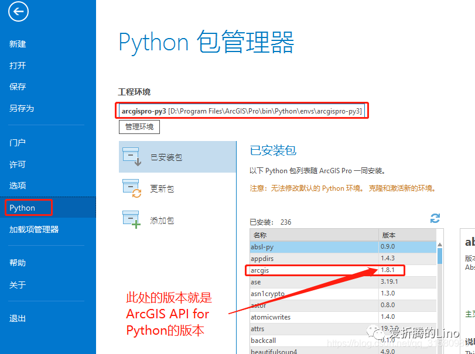Click the package list scrollbar up arrow
Screen dimensions: 475x354
point(439,245)
